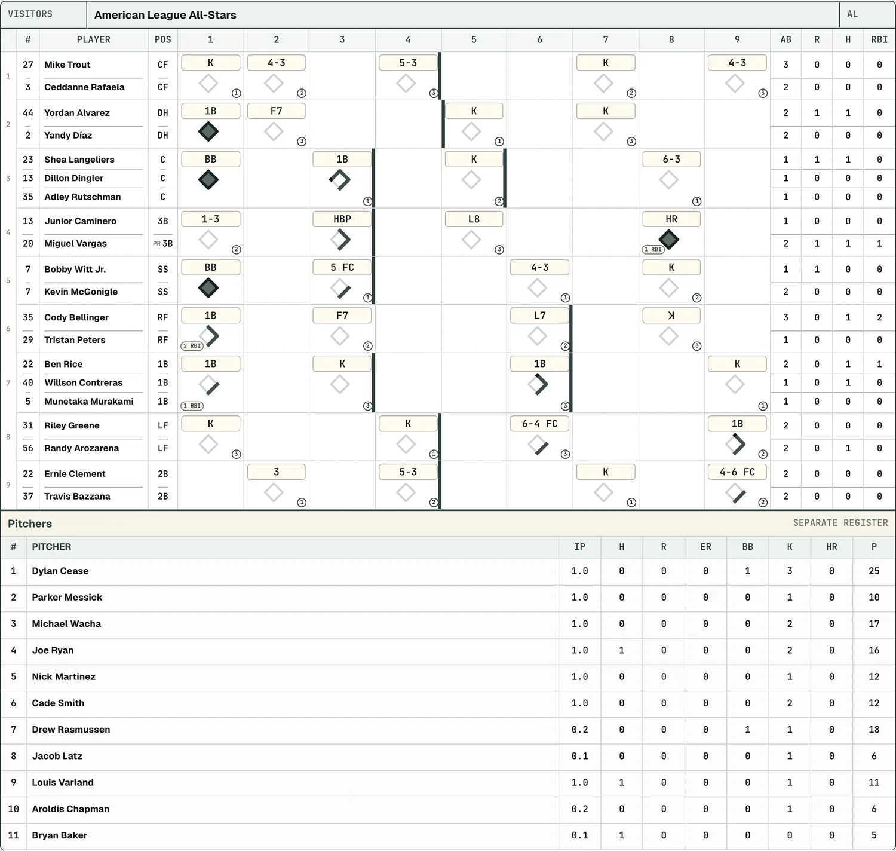Image resolution: width=896 pixels, height=851 pixels.
Task: Click player name Tristan Peters
Action: tap(75, 340)
